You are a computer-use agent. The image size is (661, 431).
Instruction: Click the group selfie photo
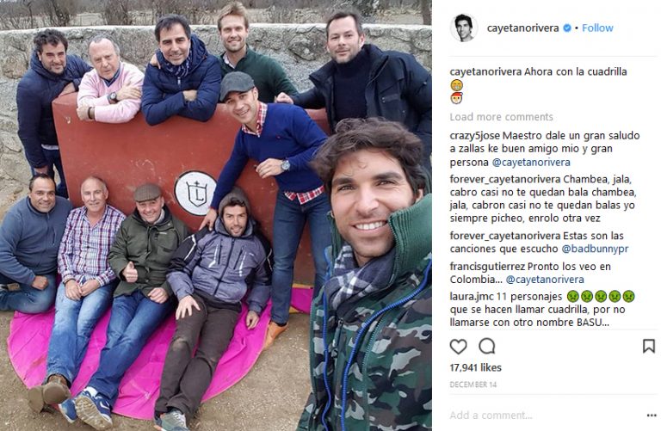216,215
